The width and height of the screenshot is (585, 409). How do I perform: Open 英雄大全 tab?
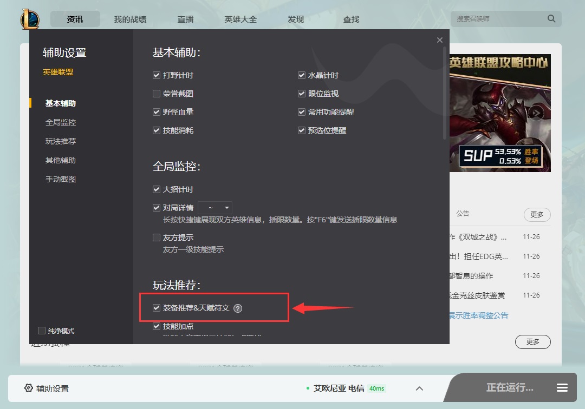click(x=240, y=19)
